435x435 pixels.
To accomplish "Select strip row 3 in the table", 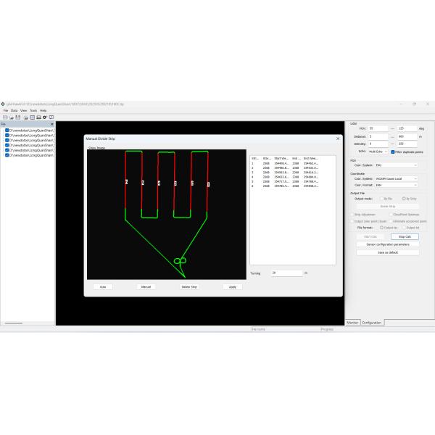I will [x=284, y=172].
